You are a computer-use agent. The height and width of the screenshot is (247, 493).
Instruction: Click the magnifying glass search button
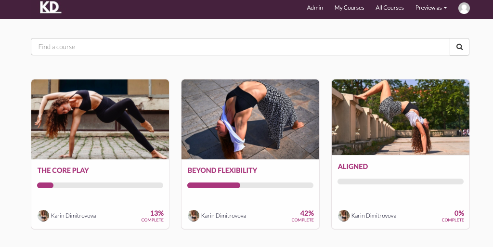[x=459, y=47]
